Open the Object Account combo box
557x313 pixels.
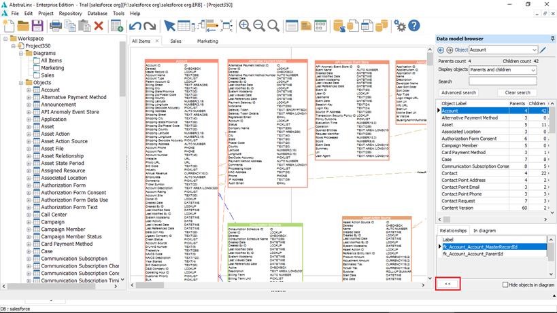pyautogui.click(x=503, y=50)
